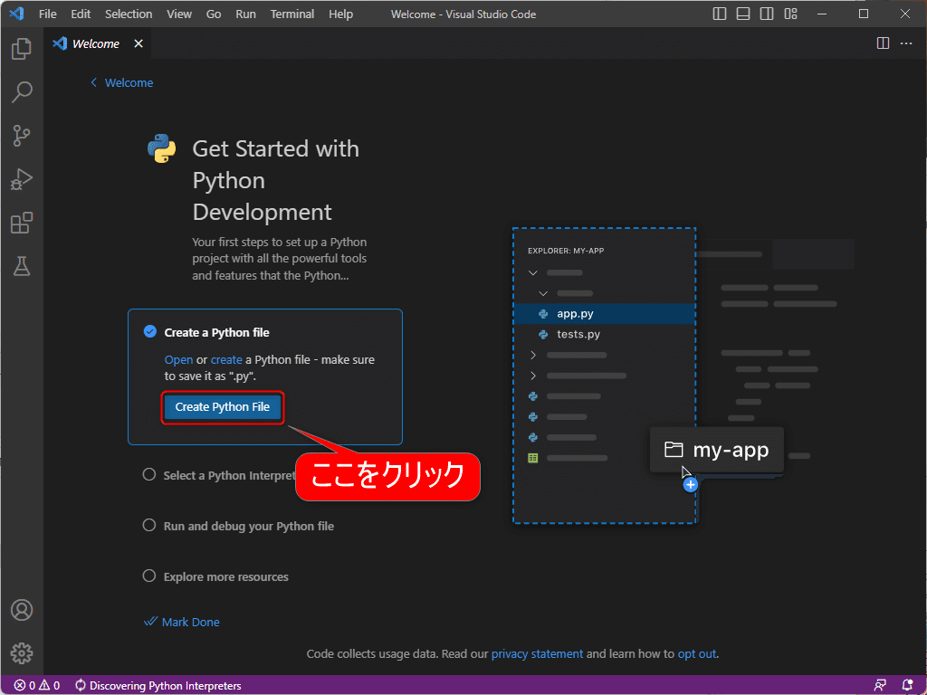The height and width of the screenshot is (695, 927).
Task: Open Run and Debug view
Action: click(22, 179)
